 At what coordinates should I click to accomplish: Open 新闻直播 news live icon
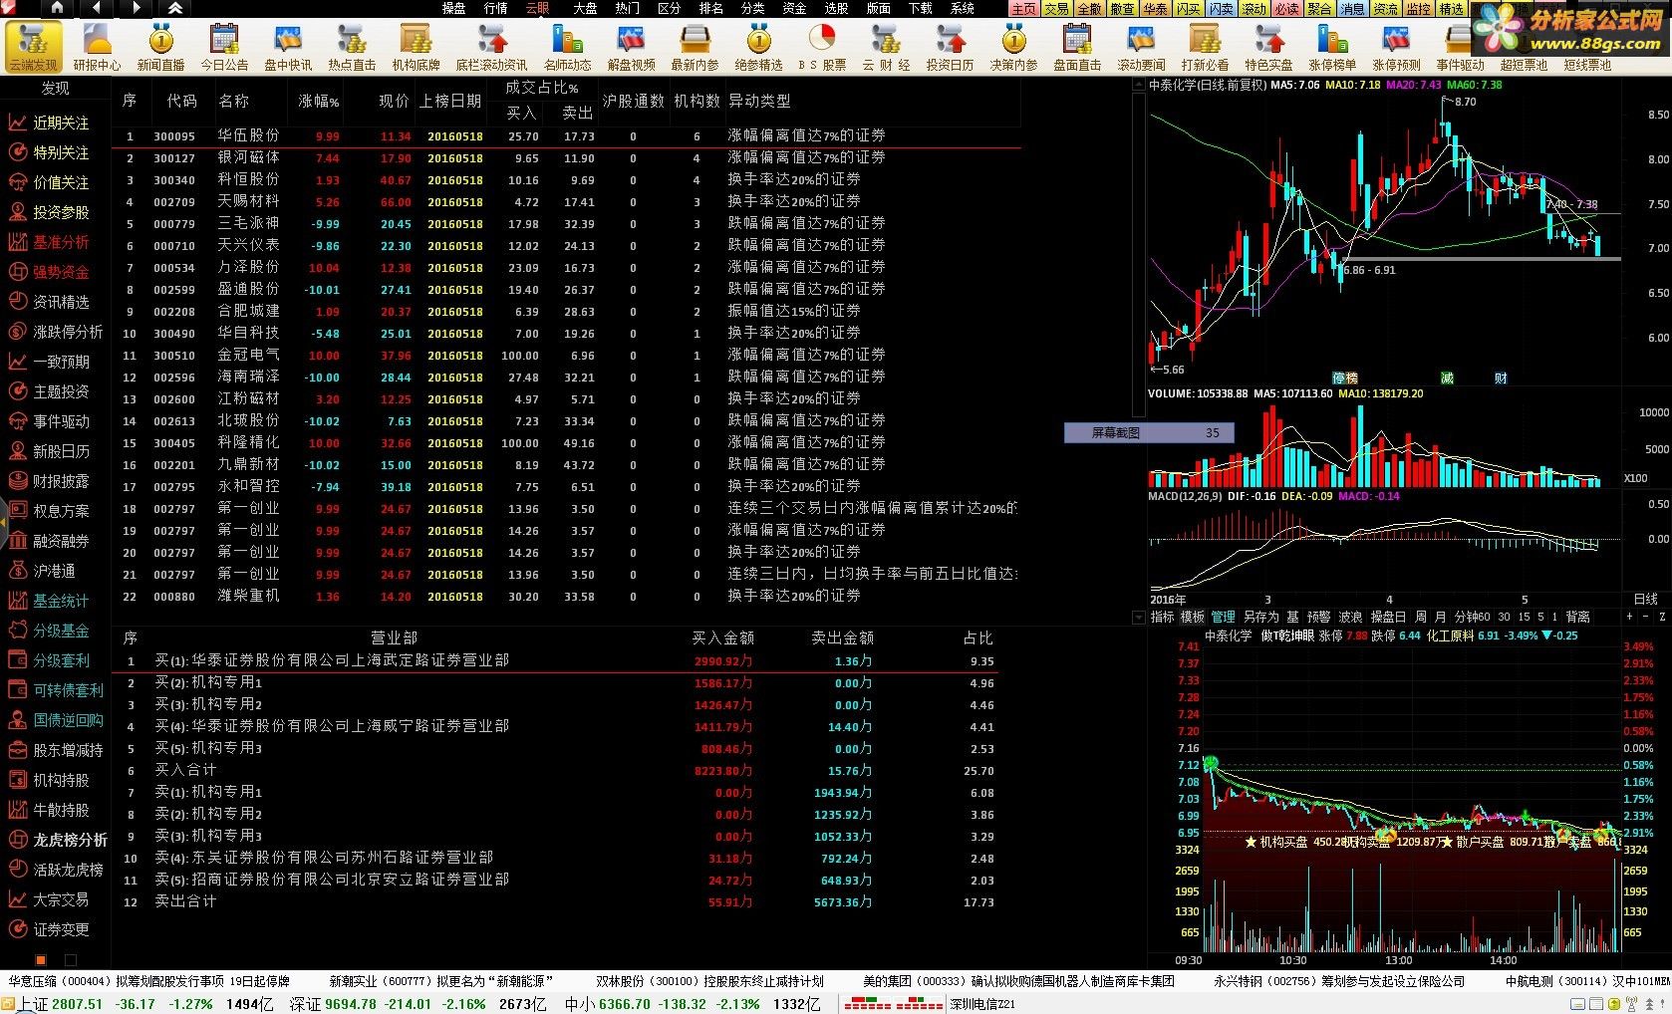point(160,47)
